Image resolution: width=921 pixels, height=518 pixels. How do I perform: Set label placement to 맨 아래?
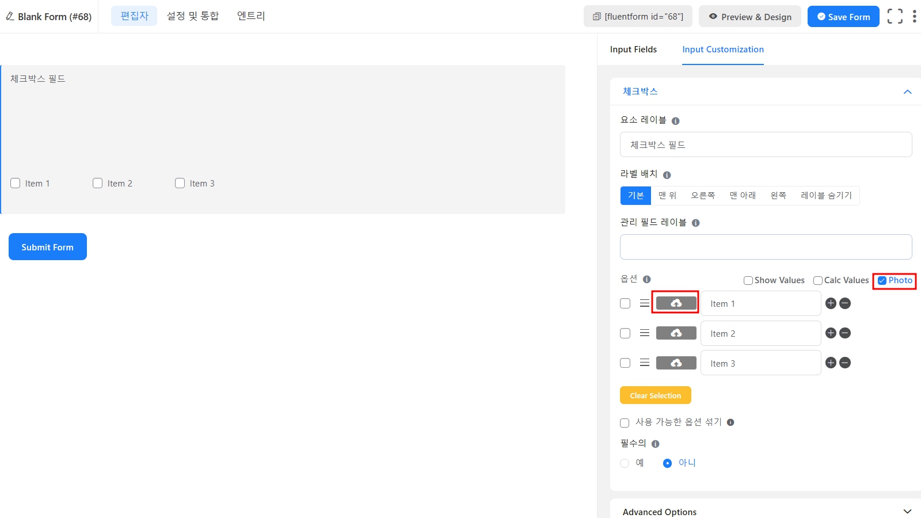point(743,196)
